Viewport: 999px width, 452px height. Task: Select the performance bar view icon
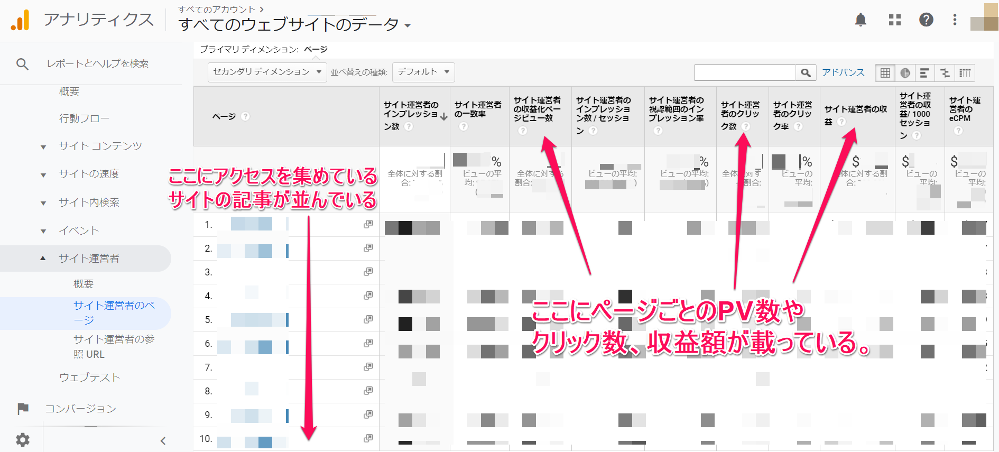924,73
